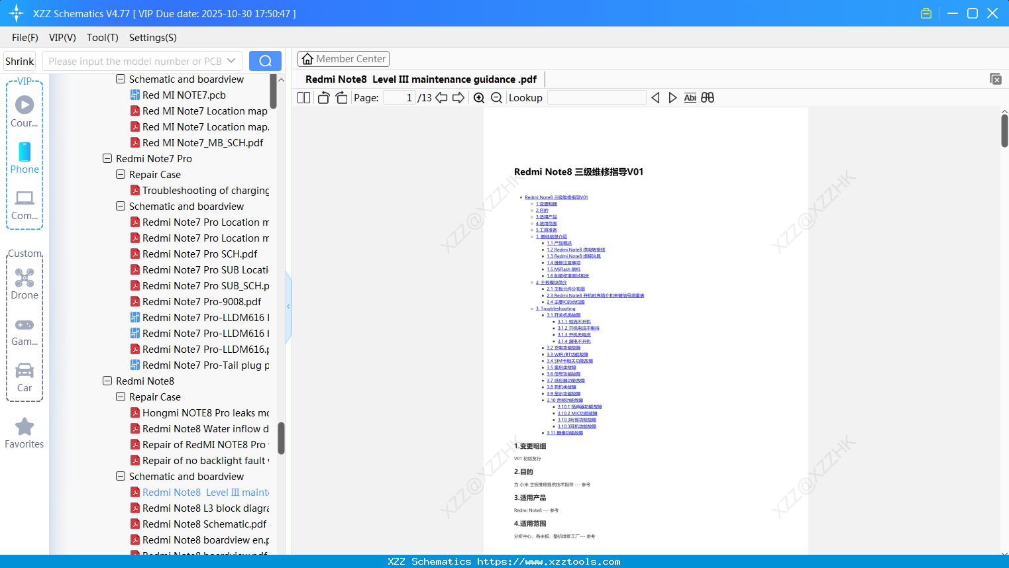Click the PDF viewer vertical scrollbar thumb
This screenshot has width=1009, height=568.
click(1004, 130)
